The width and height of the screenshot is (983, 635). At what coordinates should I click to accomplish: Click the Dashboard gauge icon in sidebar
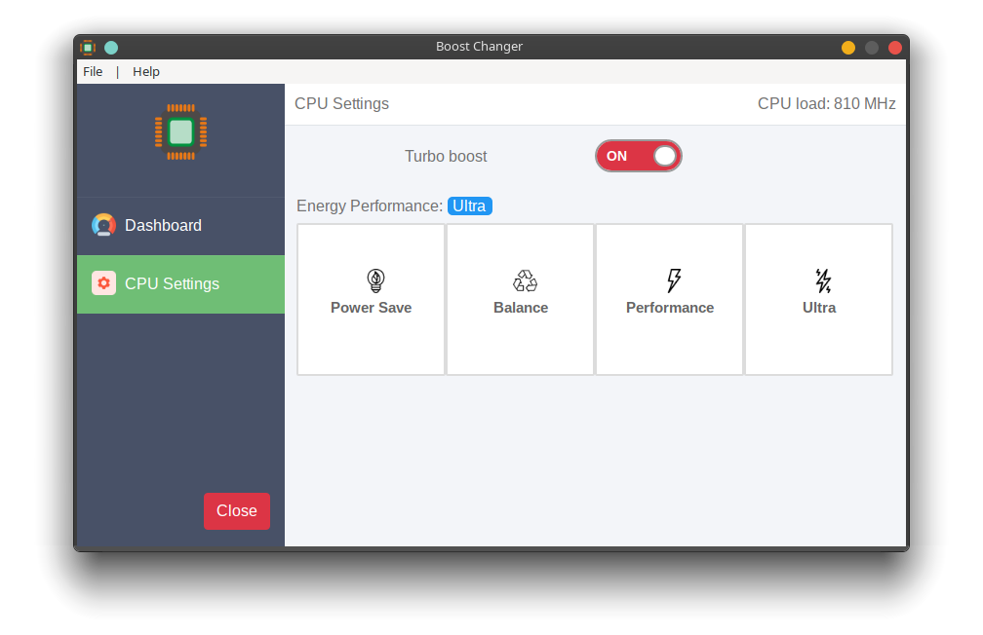[x=103, y=225]
